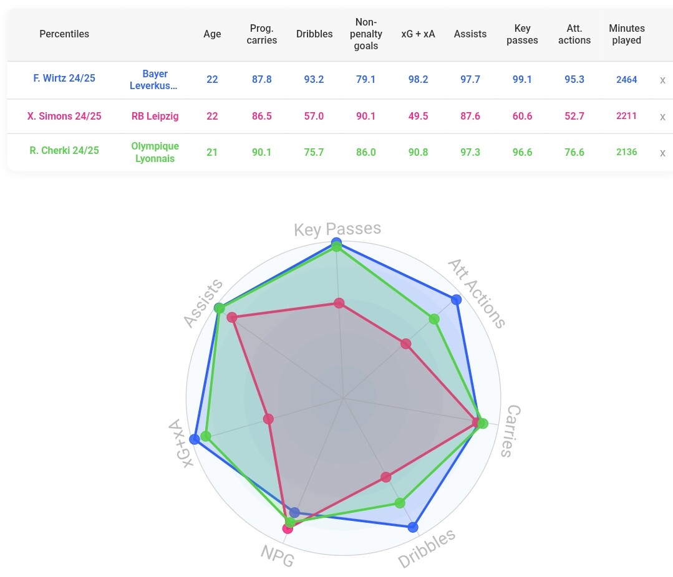This screenshot has height=577, width=673.
Task: Select the R. Cherki 24/25 player name
Action: point(64,150)
